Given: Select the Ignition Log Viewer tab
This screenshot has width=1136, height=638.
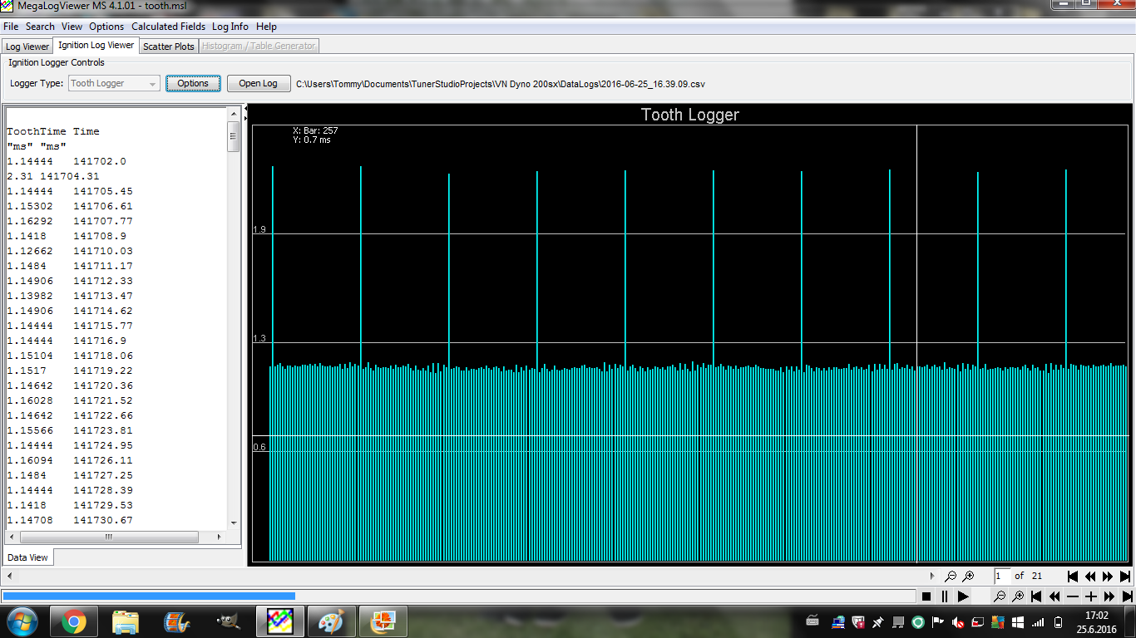Looking at the screenshot, I should (x=96, y=45).
